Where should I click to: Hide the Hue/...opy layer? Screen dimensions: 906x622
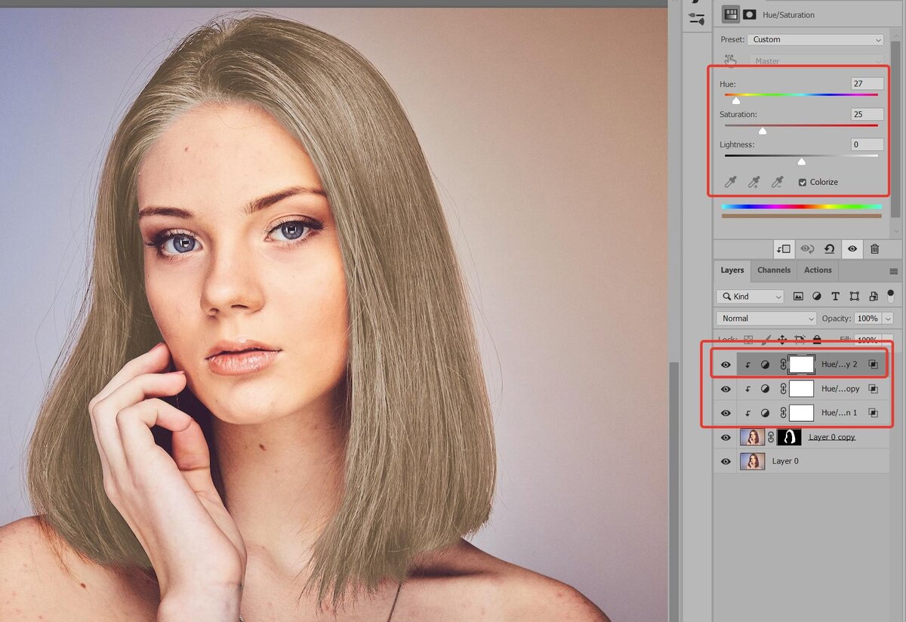tap(726, 389)
